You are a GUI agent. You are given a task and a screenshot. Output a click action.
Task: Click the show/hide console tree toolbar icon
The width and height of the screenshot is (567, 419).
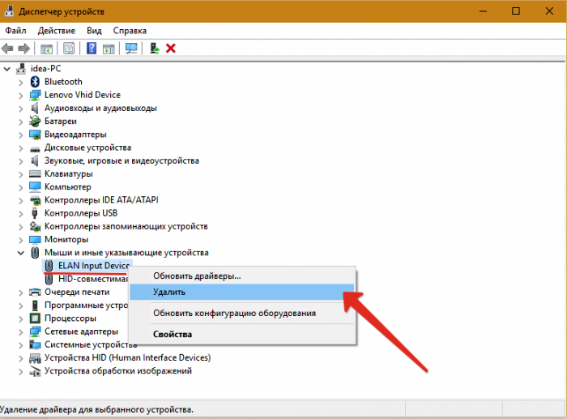(47, 49)
